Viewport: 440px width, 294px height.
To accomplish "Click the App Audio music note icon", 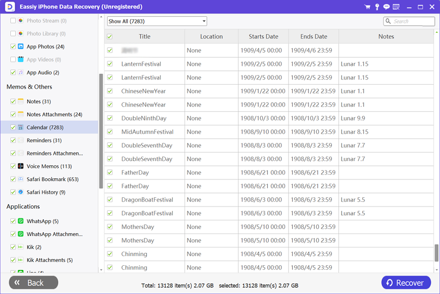I will (21, 72).
